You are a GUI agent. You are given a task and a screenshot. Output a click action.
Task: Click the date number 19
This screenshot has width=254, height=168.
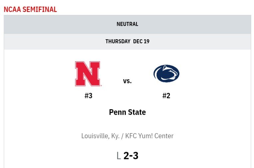tap(146, 42)
